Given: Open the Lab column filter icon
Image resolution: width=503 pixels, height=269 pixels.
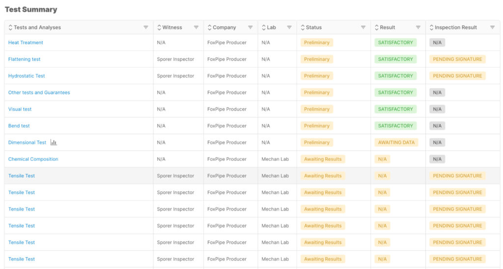Looking at the screenshot, I should coord(289,27).
